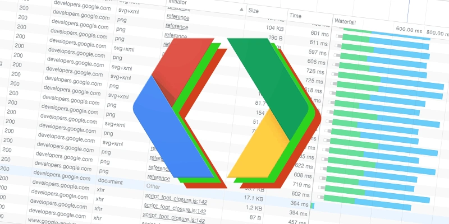This screenshot has width=449, height=224.
Task: Select the '457 ms' time cell
Action: [297, 221]
